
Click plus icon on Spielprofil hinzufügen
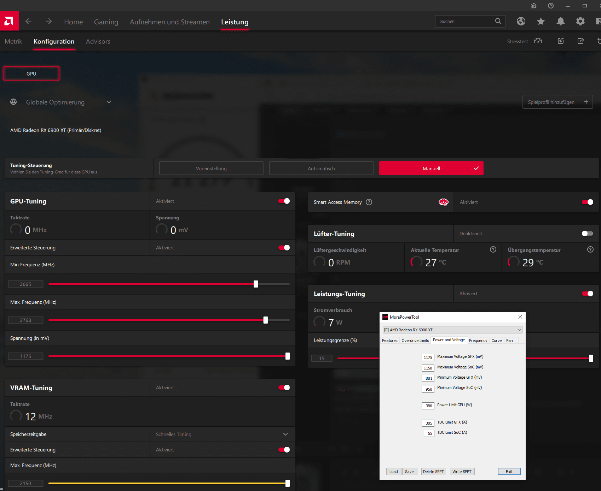click(x=586, y=102)
